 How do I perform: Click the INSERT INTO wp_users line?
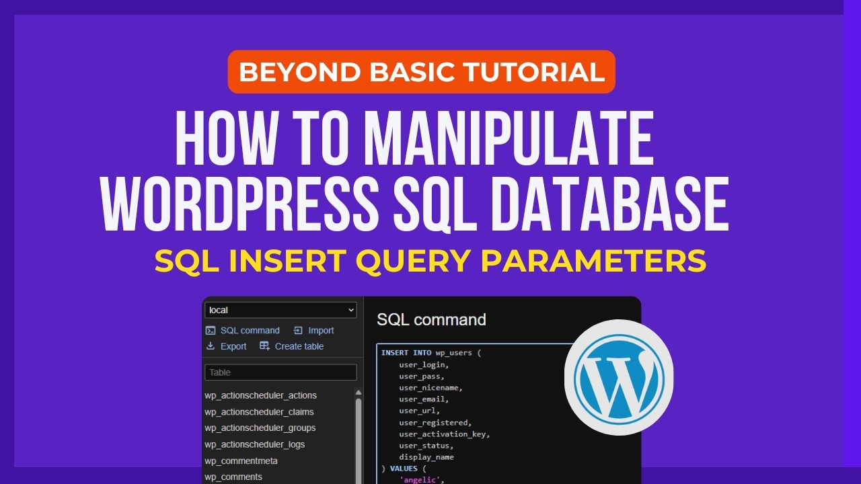click(x=431, y=352)
